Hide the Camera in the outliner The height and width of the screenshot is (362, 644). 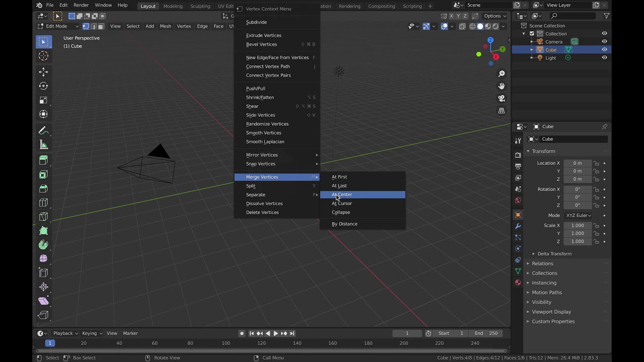click(x=604, y=42)
